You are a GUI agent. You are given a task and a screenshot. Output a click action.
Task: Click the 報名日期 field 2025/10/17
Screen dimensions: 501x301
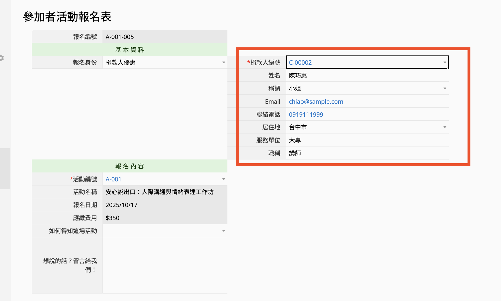pos(164,205)
